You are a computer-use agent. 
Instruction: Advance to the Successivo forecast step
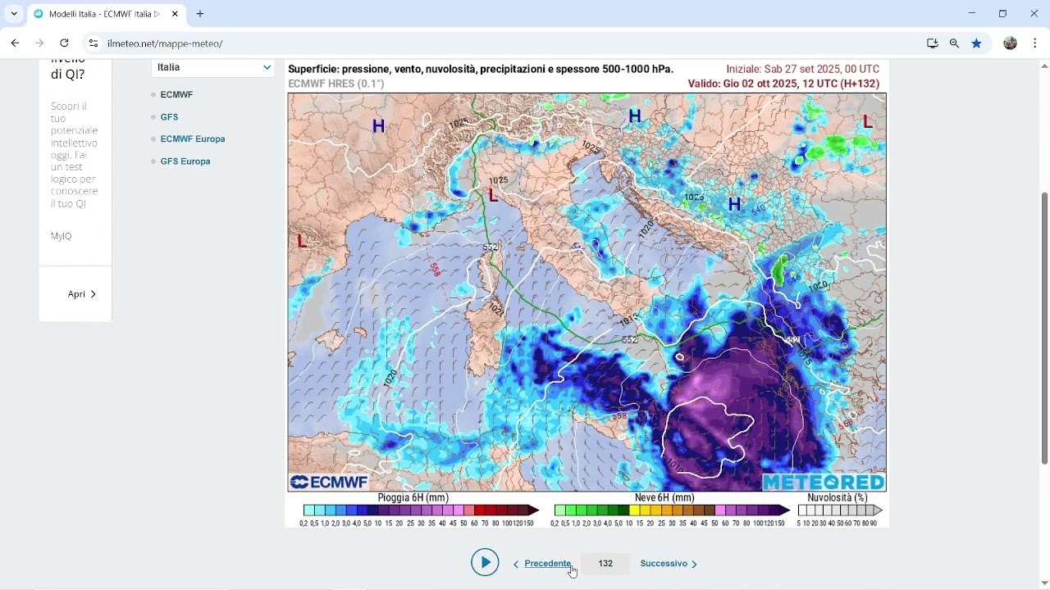669,564
